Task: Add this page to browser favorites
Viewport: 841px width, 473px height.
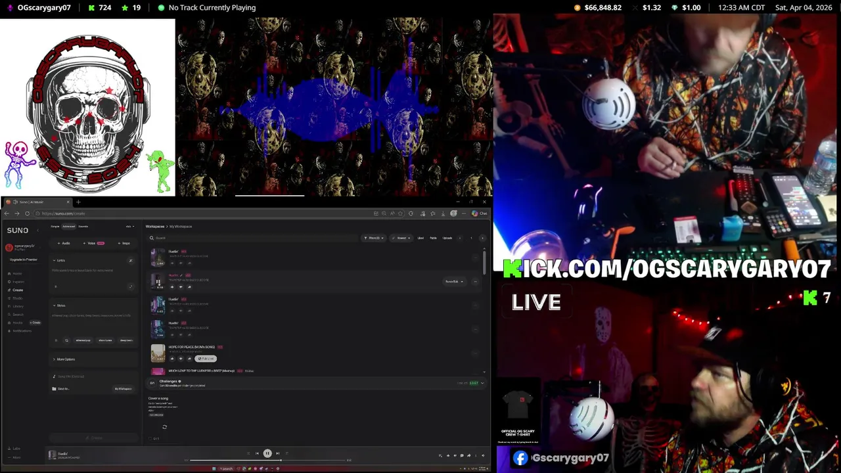Action: point(400,214)
